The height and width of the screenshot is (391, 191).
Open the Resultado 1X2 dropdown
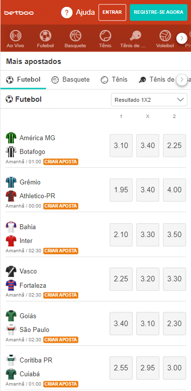149,100
